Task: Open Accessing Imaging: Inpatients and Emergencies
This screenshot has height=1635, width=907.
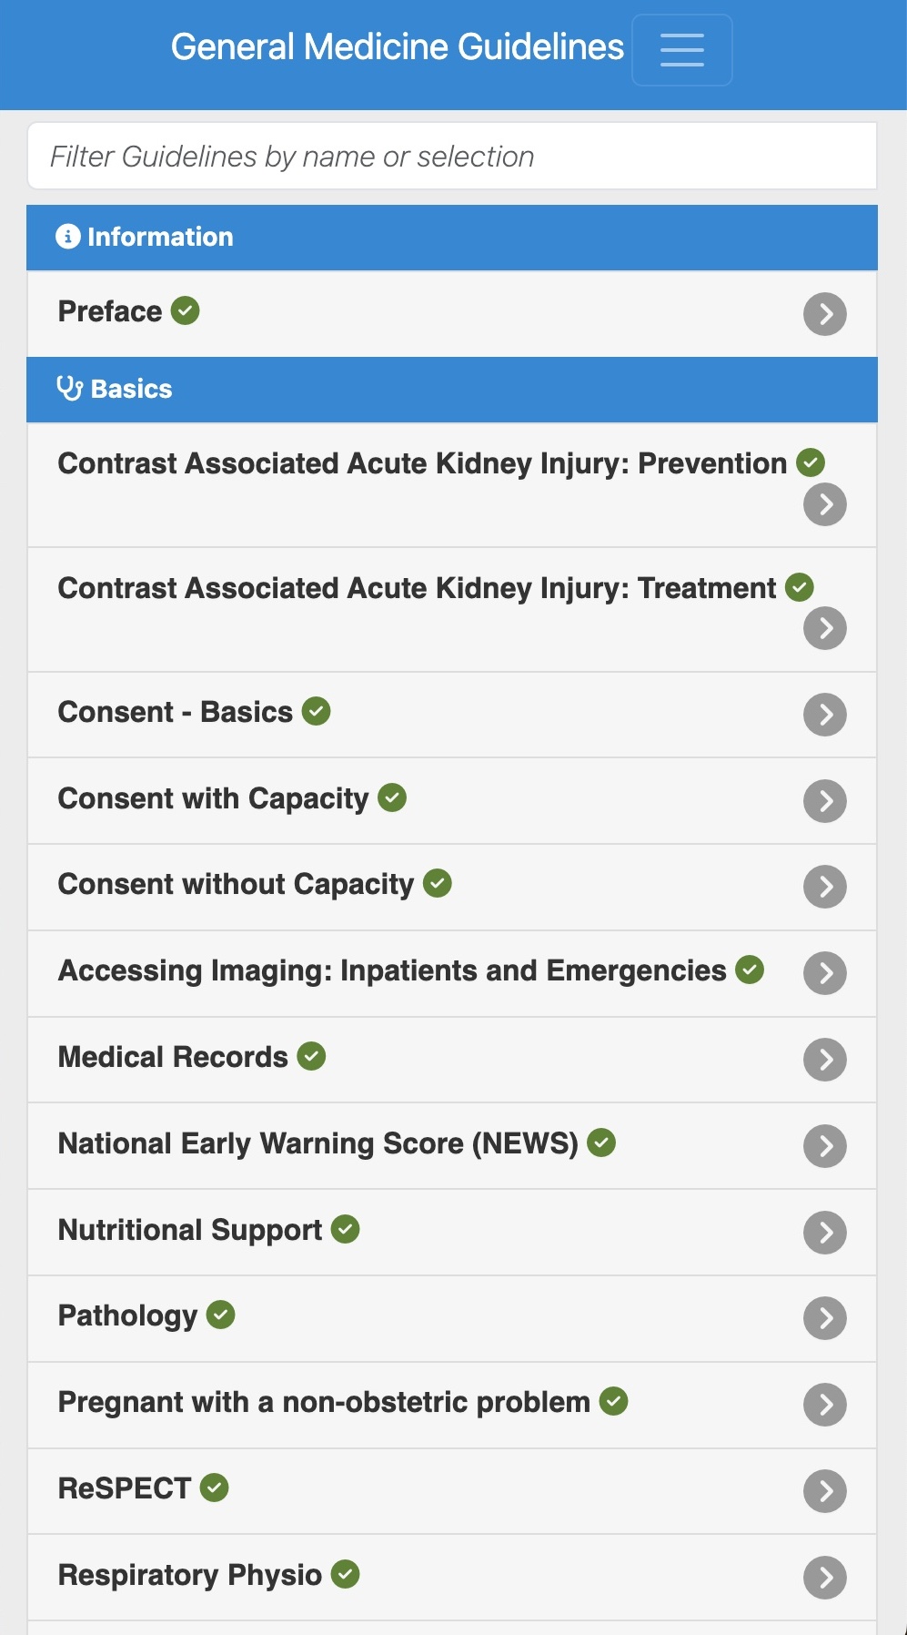Action: [x=392, y=971]
